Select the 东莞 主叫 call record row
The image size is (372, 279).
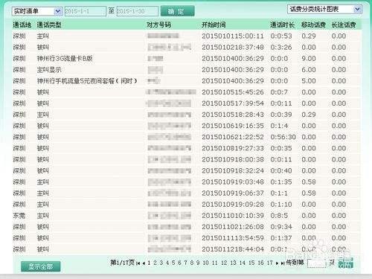point(187,216)
